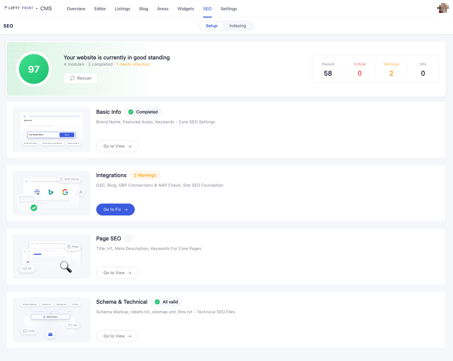
Task: Click the Info 0 stat
Action: coord(423,69)
